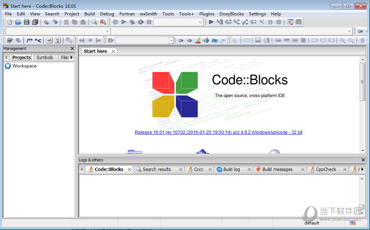Open the build target dropdown

(200, 22)
